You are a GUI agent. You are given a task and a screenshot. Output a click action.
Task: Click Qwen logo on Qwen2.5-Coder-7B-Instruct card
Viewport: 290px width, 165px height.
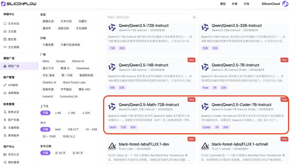pyautogui.click(x=205, y=107)
